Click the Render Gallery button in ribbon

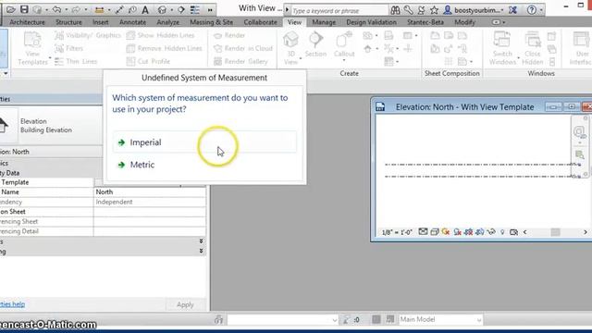pyautogui.click(x=240, y=61)
